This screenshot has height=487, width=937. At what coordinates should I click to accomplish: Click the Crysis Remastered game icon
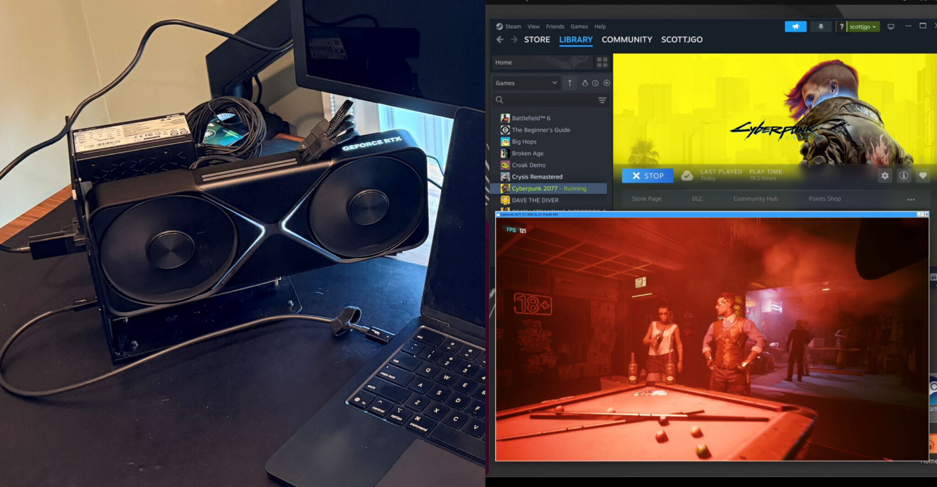tap(505, 177)
